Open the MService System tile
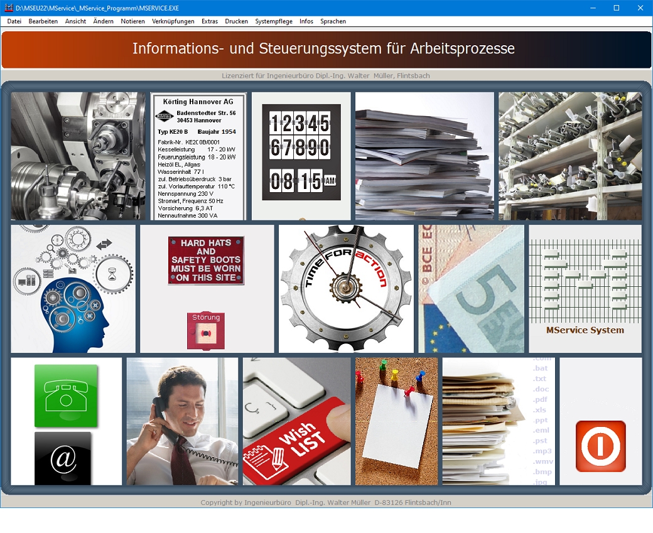Image resolution: width=653 pixels, height=533 pixels. click(585, 289)
